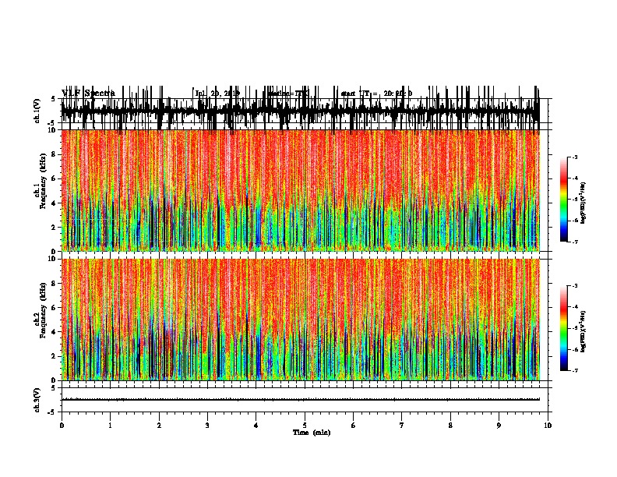Click the "5" tick on the ch.3(V) axis
Image resolution: width=617 pixels, height=477 pixels.
[53, 388]
